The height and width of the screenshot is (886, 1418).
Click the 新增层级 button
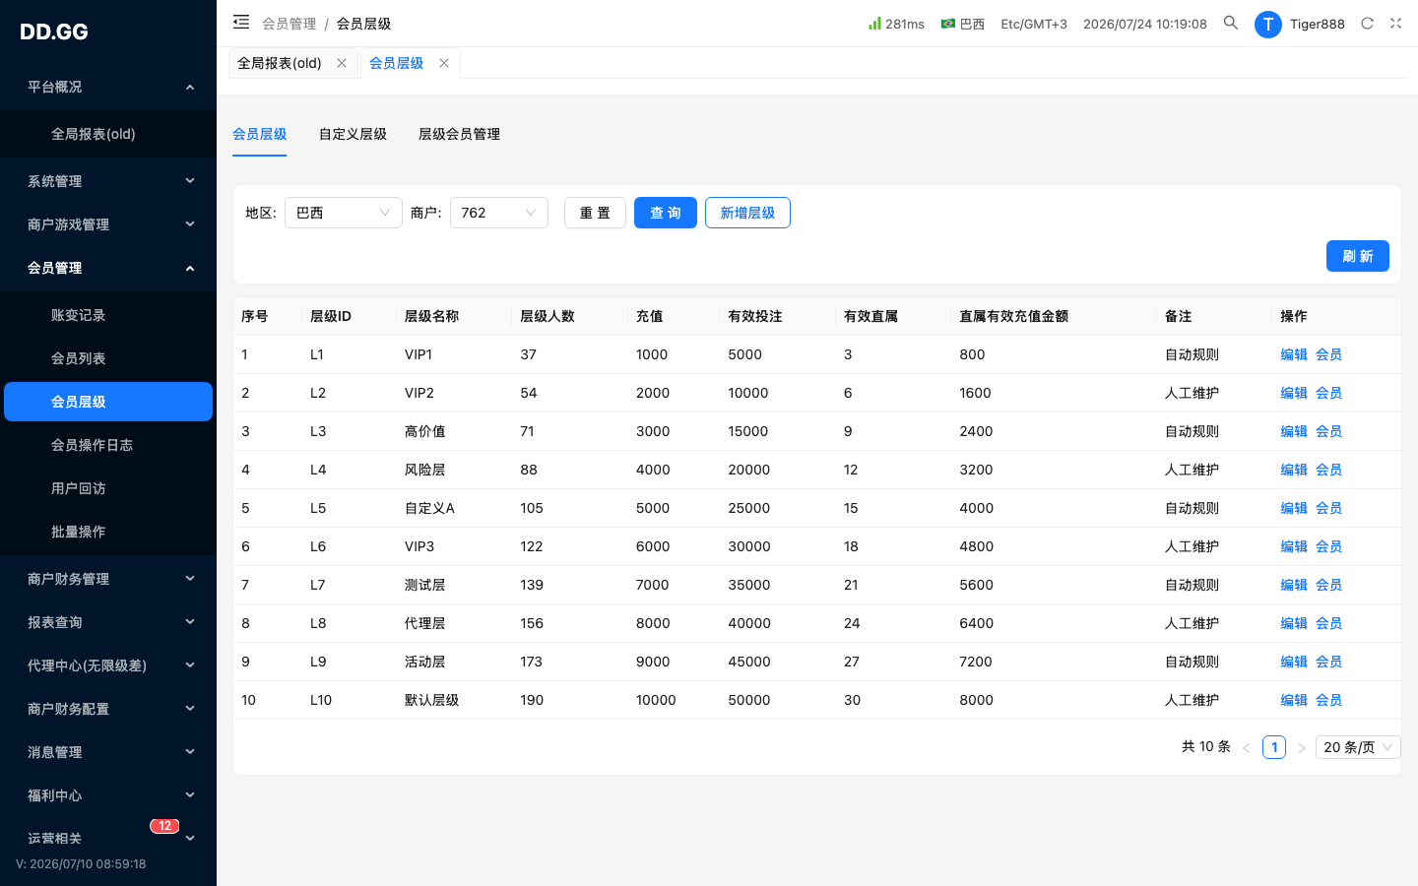[747, 213]
